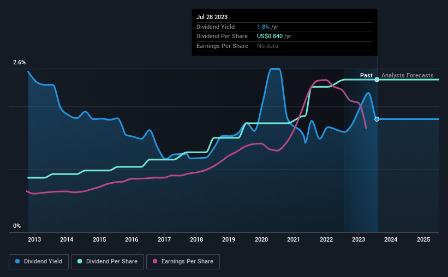Click the teal Dividend Per Share legend dot
The height and width of the screenshot is (277, 448).
(80, 261)
